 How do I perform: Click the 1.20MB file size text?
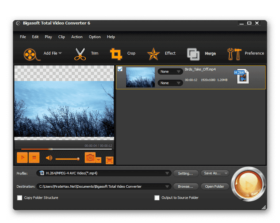[222, 80]
